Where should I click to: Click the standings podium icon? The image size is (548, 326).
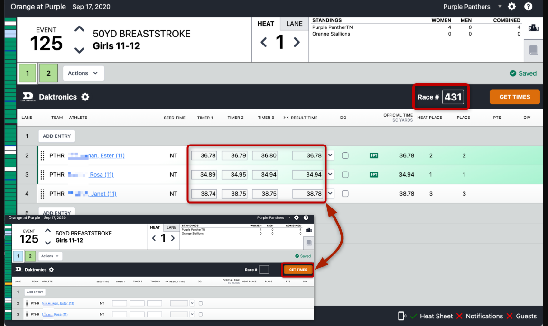click(x=533, y=28)
